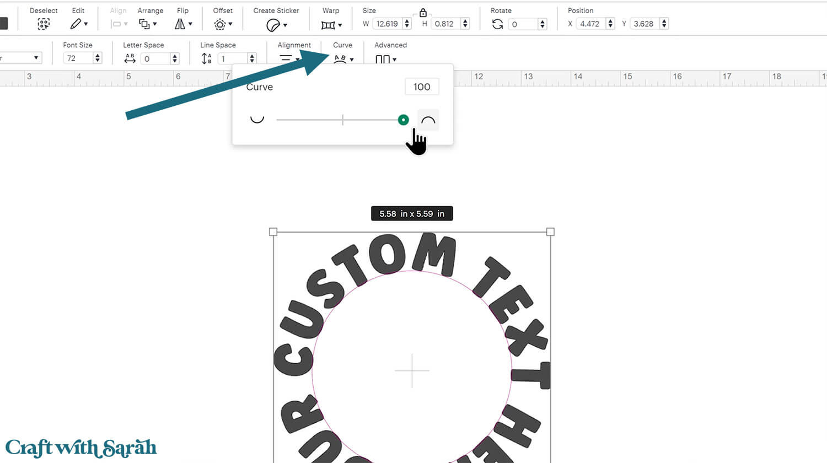Click the Font Size input field
Viewport: 827px width, 463px height.
click(78, 58)
